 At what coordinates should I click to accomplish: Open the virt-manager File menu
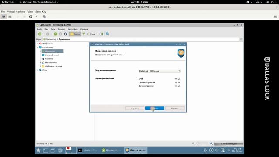click(3, 12)
